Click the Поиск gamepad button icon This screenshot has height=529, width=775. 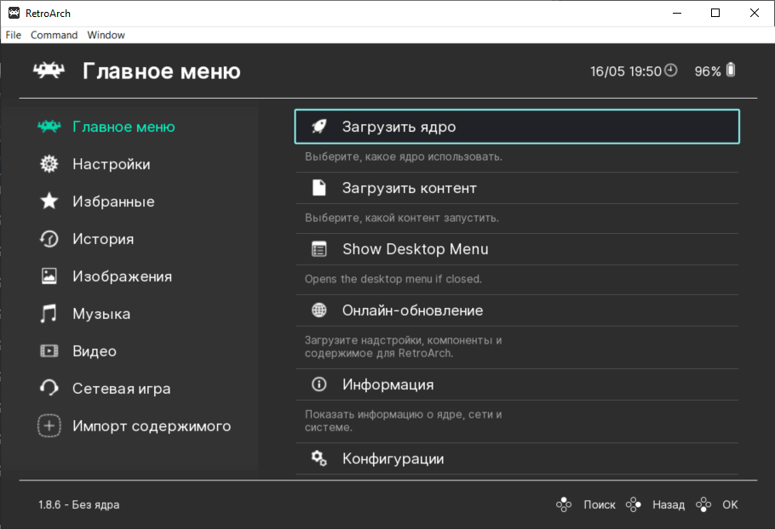[x=564, y=504]
